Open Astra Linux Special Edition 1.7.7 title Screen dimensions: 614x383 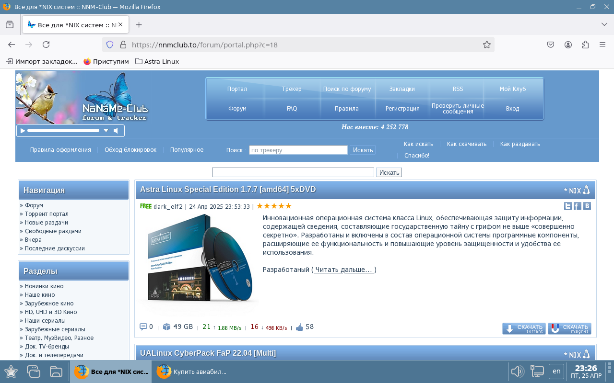(x=228, y=190)
